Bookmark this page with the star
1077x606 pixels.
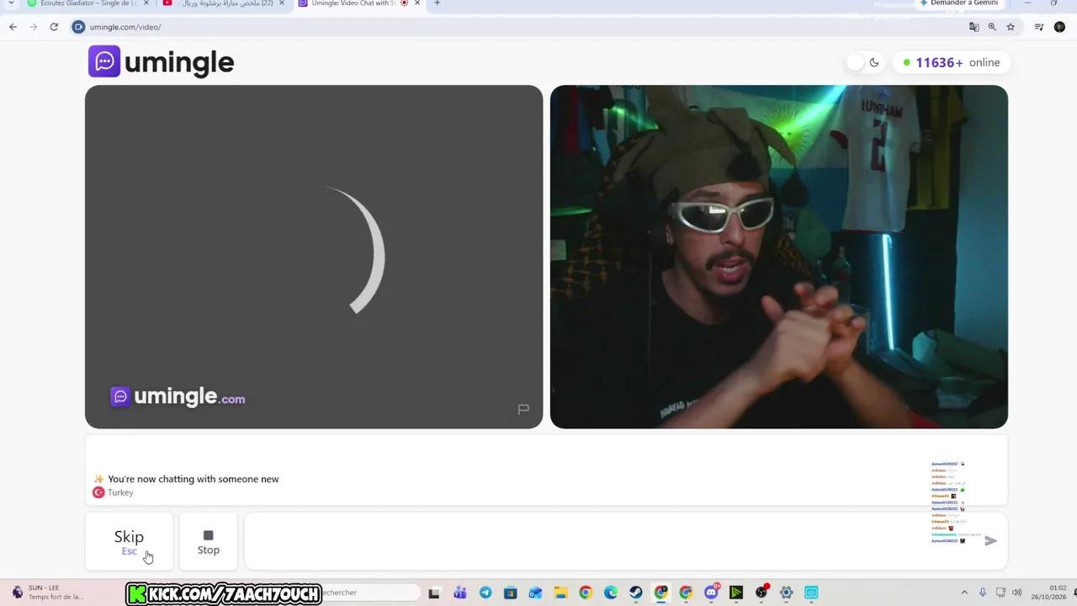click(1011, 27)
